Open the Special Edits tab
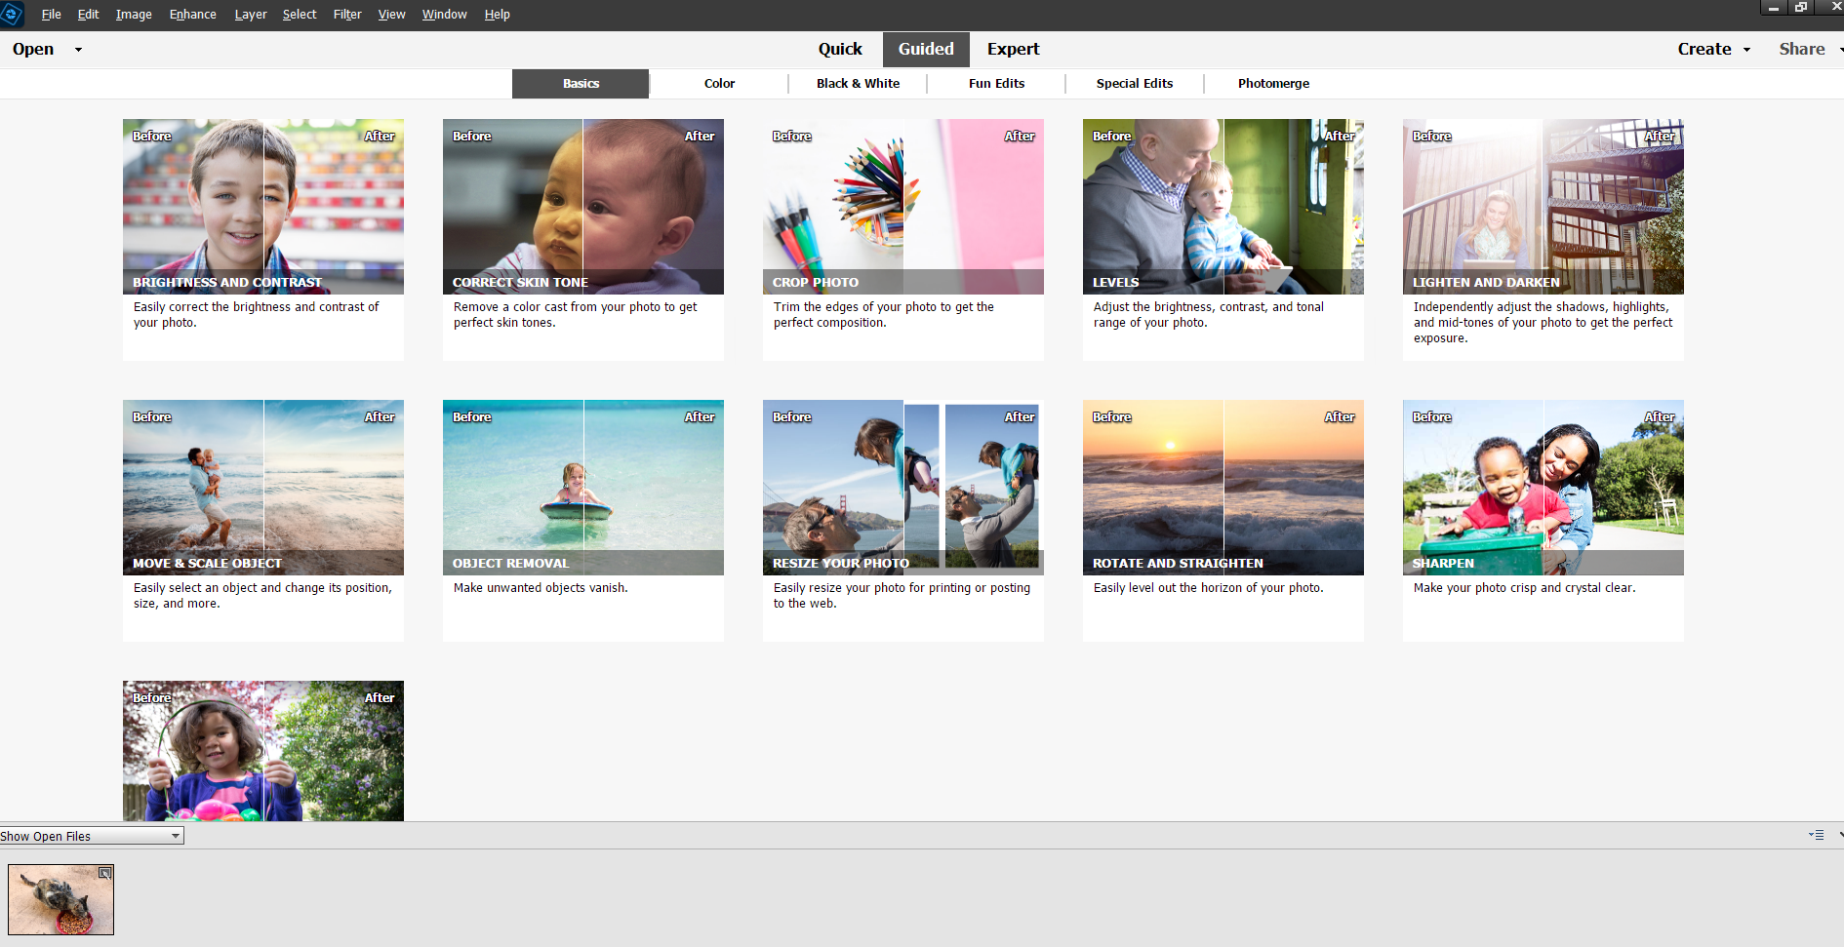This screenshot has width=1844, height=947. pyautogui.click(x=1134, y=83)
